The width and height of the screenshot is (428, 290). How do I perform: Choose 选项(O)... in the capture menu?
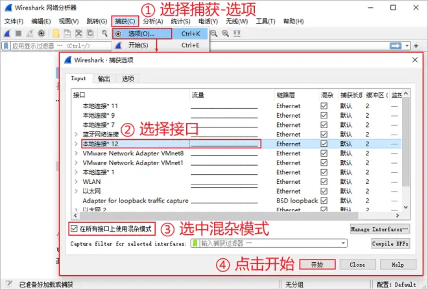161,34
